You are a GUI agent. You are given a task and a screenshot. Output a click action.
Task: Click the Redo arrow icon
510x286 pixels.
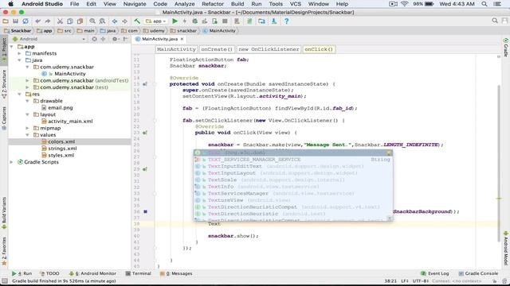pyautogui.click(x=48, y=21)
